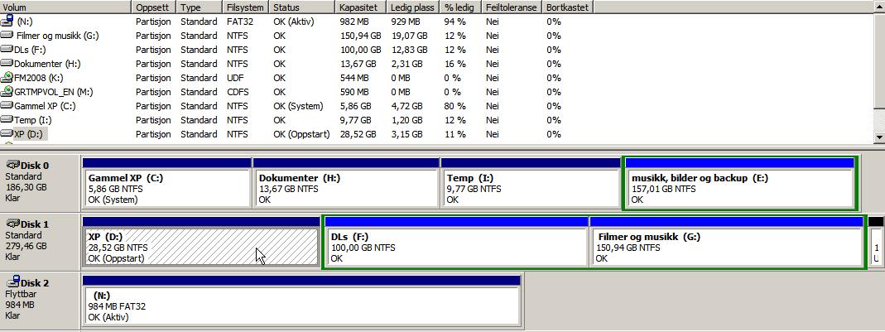Sort by the Bortkastet column header
Screen dimensions: 885x332
click(568, 7)
